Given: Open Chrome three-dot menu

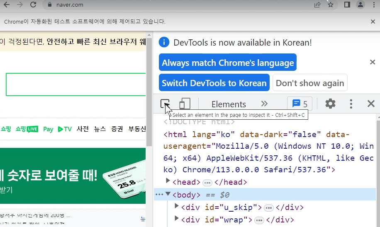Looking at the screenshot, I should tap(374, 5).
